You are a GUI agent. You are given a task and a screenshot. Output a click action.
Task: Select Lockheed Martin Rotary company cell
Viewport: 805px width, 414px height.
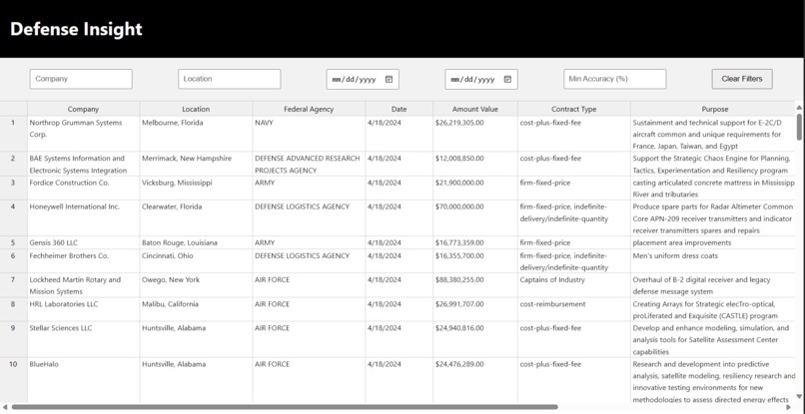coord(83,285)
